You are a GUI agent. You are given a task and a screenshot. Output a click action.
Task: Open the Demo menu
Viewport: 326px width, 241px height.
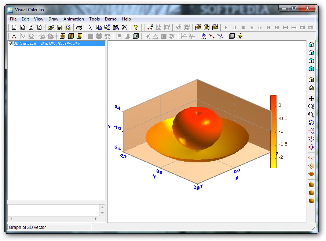pyautogui.click(x=111, y=19)
